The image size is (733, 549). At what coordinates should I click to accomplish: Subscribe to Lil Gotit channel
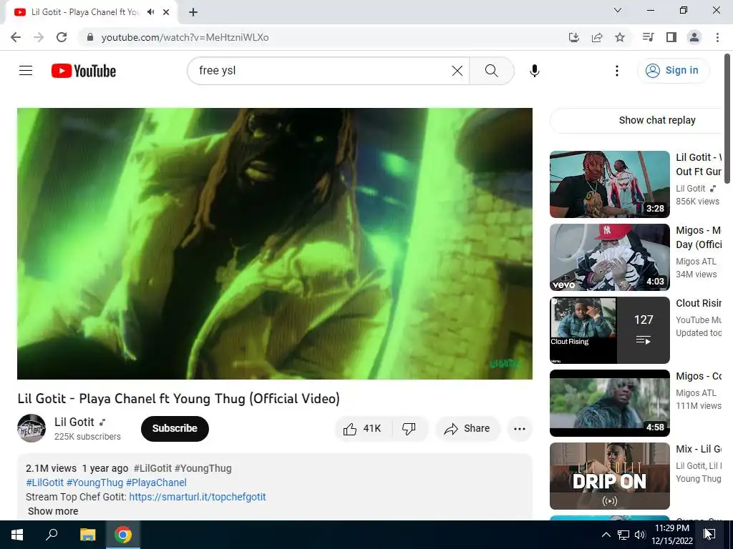(x=175, y=429)
